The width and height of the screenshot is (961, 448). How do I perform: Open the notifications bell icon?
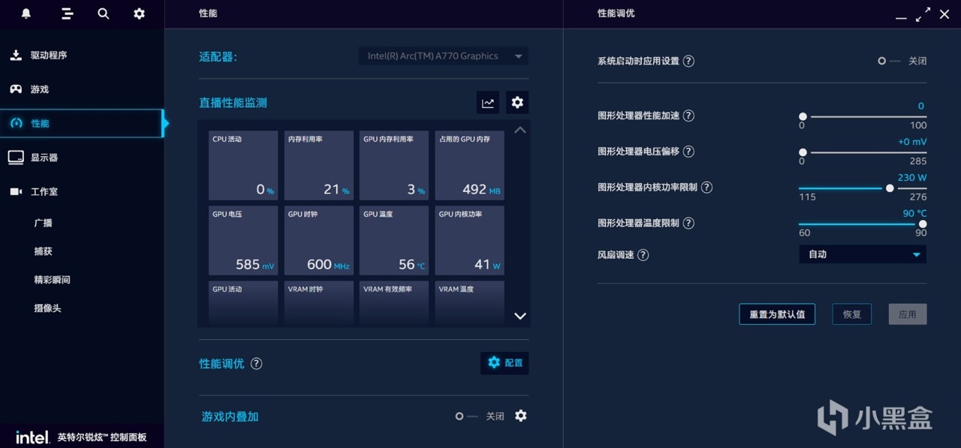[26, 14]
